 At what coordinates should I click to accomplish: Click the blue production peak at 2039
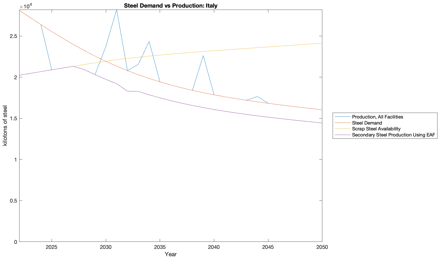pyautogui.click(x=203, y=56)
